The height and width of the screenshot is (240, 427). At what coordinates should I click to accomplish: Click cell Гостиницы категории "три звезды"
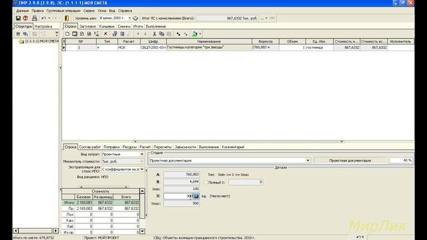coord(209,47)
